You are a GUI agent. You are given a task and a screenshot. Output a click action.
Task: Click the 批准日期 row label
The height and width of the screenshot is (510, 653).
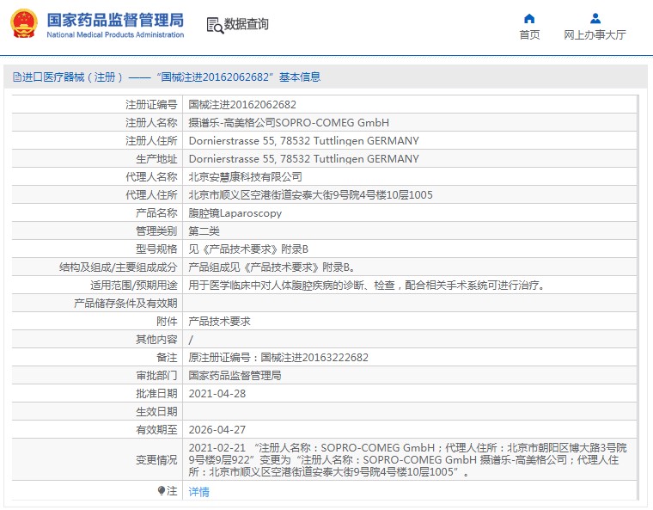click(x=156, y=394)
